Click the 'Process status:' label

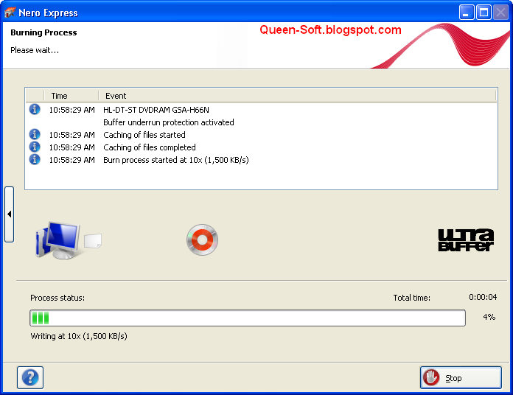pos(57,298)
